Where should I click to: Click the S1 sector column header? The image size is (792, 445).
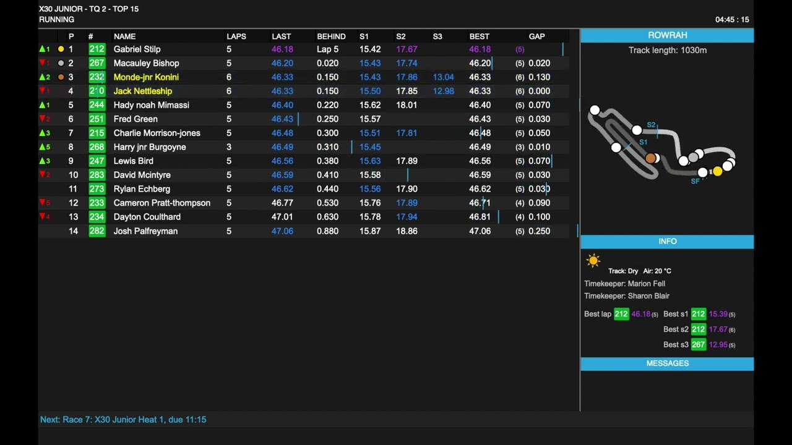pos(364,36)
